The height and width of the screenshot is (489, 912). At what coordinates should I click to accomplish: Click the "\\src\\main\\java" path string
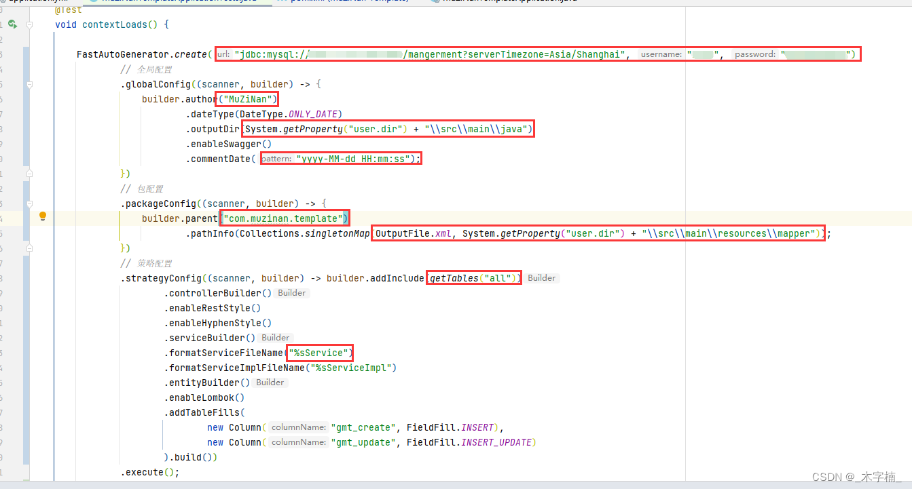point(477,129)
